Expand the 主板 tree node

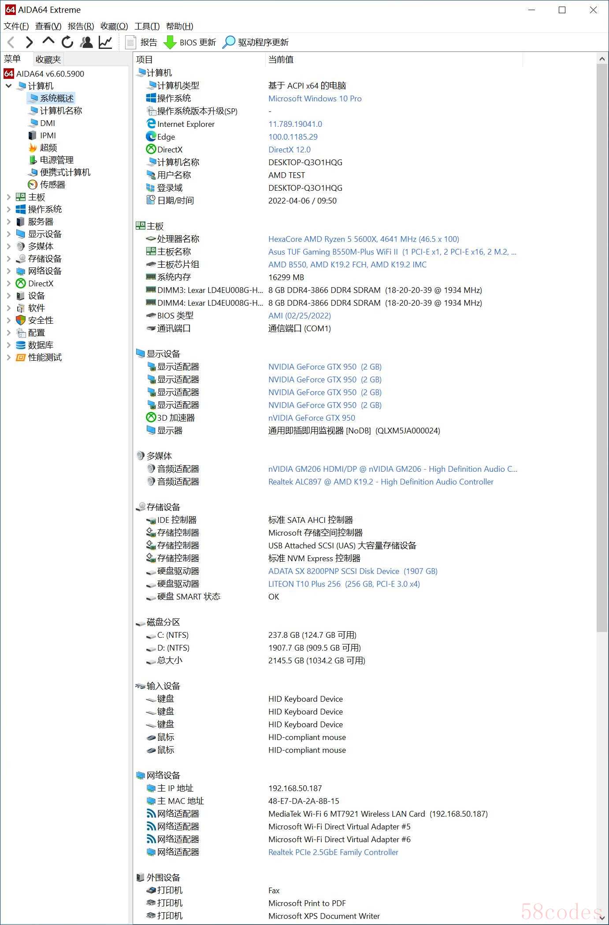[x=8, y=197]
